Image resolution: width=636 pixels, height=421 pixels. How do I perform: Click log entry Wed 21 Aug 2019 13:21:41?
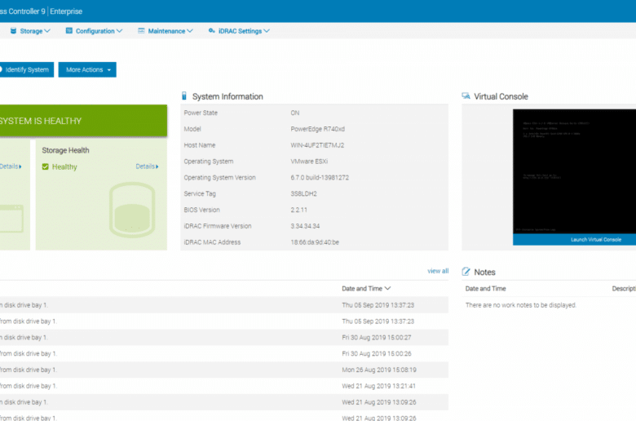click(224, 386)
